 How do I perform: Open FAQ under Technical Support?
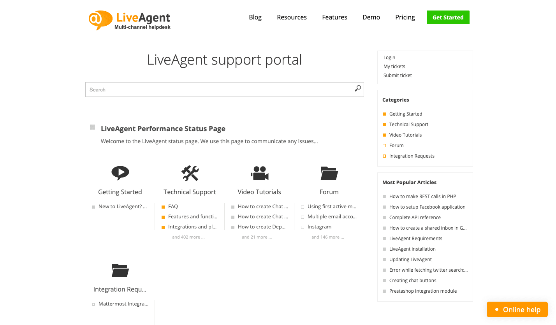[x=173, y=206]
